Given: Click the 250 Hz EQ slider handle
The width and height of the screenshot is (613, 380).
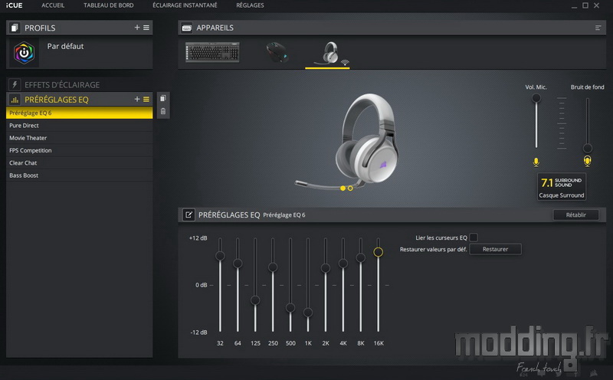Looking at the screenshot, I should (273, 267).
